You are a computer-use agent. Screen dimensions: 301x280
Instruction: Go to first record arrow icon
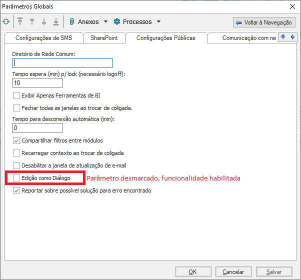[20, 21]
